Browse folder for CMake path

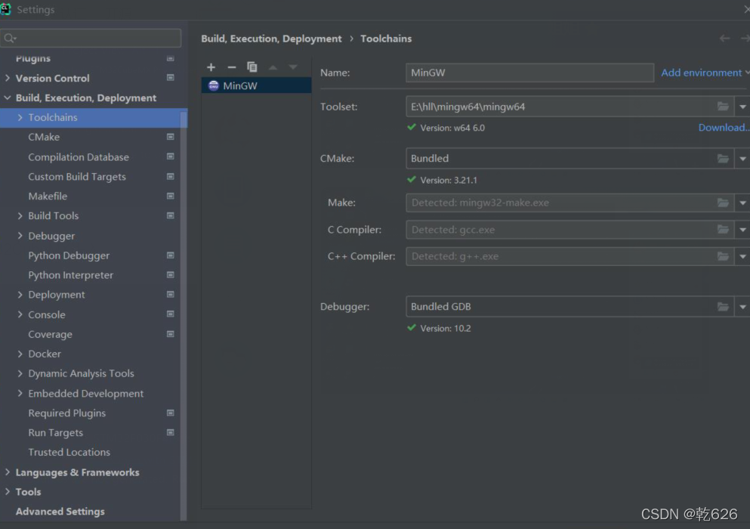[x=723, y=159]
